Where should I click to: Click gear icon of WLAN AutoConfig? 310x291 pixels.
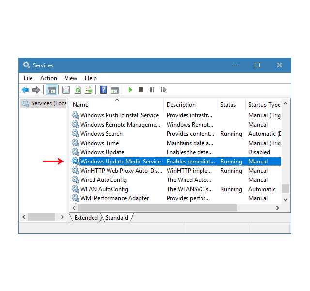coord(76,189)
